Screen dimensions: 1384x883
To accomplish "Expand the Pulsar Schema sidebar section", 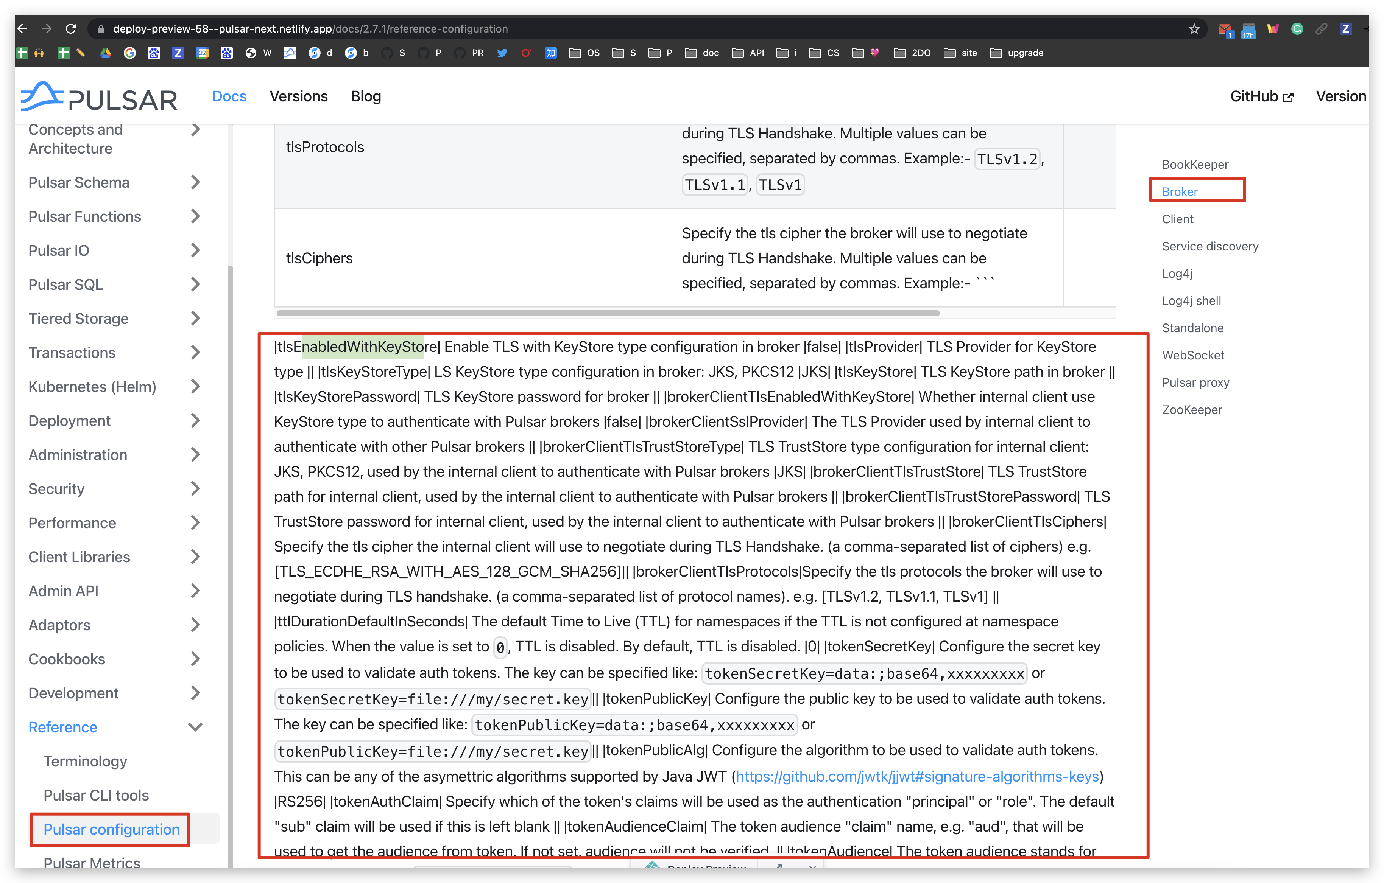I will tap(195, 182).
